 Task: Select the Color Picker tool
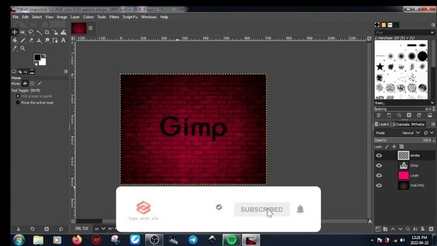(14, 49)
